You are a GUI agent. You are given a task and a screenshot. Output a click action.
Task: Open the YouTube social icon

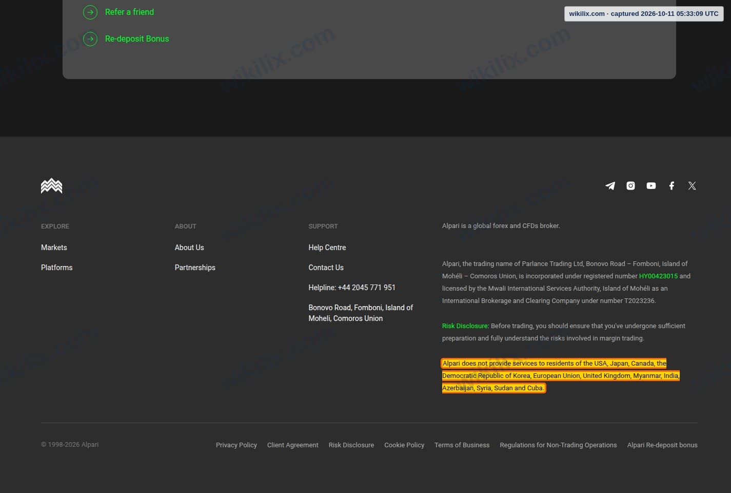click(x=651, y=186)
